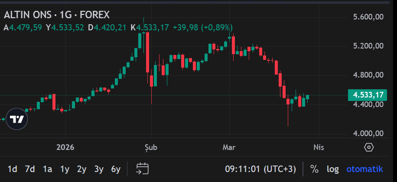Set chart range to 2y
Viewport: 397px width, 182px height.
81,169
